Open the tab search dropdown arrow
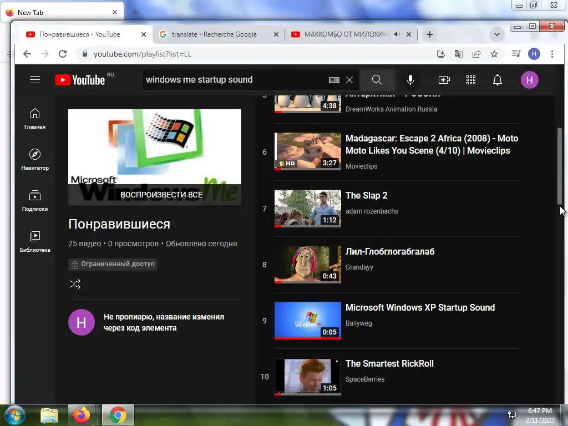568x426 pixels. [496, 34]
